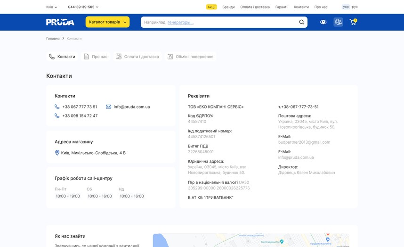
Task: Click the т.+38-067-777-73-51 number in Реквізити
Action: (299, 107)
